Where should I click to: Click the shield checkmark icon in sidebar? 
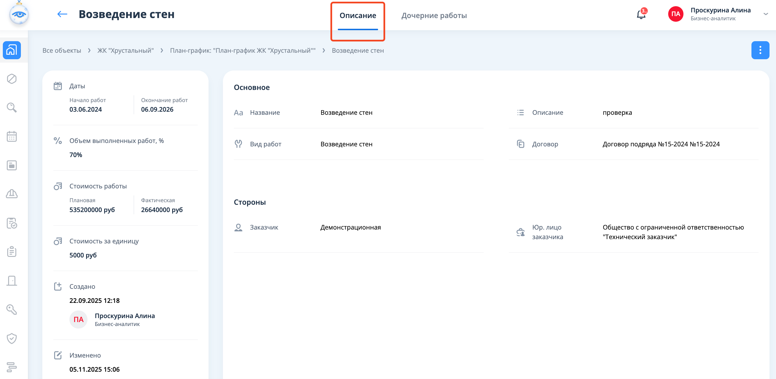(12, 338)
